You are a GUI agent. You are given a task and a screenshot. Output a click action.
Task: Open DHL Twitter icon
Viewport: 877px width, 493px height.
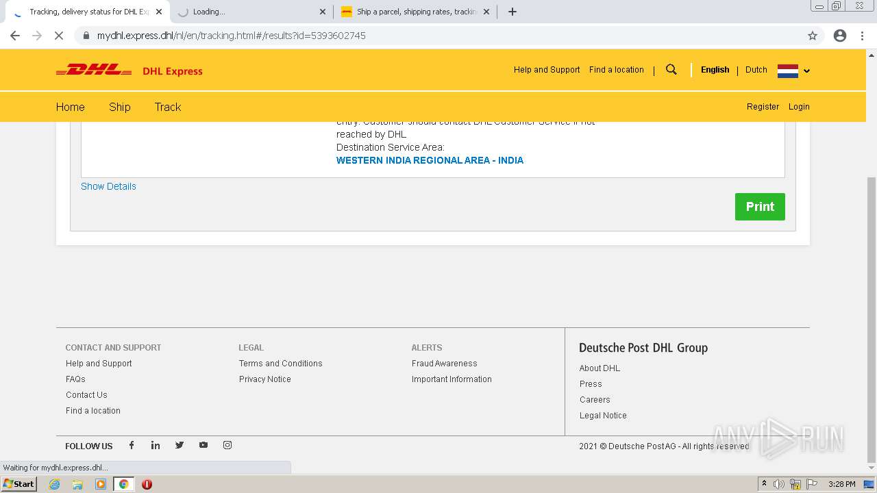(180, 445)
